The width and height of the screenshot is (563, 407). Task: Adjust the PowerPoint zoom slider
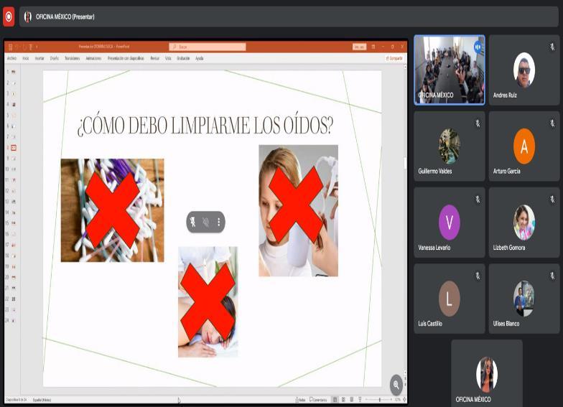tap(379, 399)
